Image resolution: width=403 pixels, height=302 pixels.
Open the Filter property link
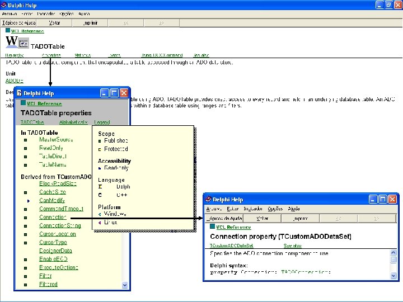[x=45, y=276]
